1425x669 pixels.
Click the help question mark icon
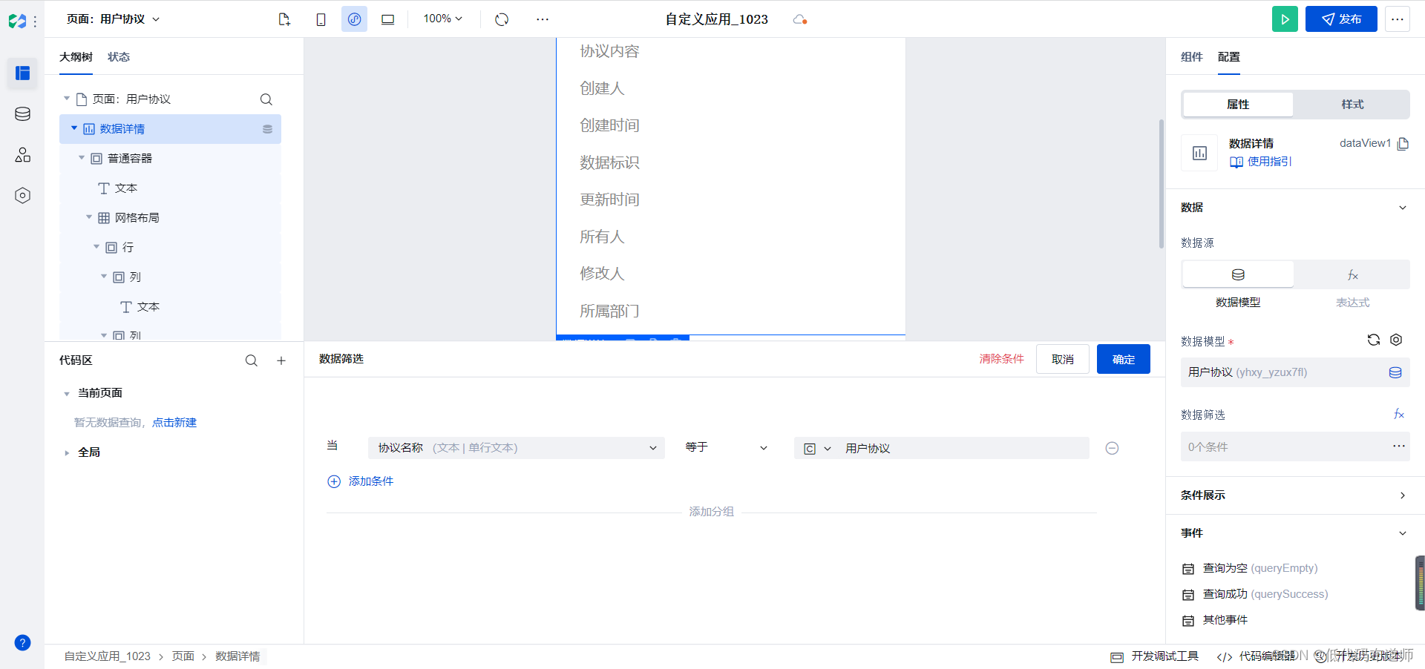click(22, 642)
